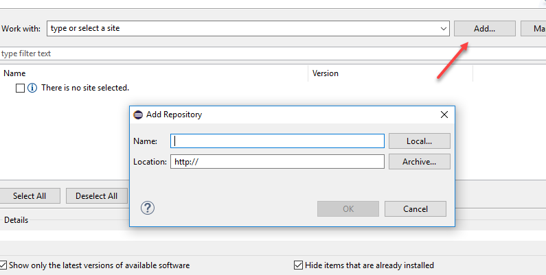Cancel the Add Repository dialog
Viewport: 546px width, 275px height.
click(415, 208)
